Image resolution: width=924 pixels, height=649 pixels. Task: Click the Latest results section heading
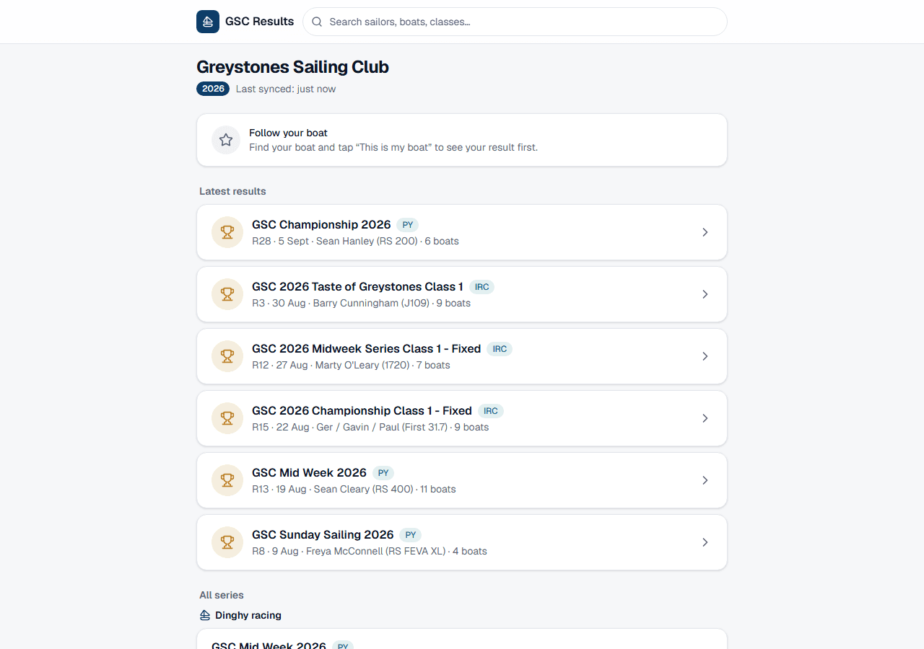tap(232, 191)
